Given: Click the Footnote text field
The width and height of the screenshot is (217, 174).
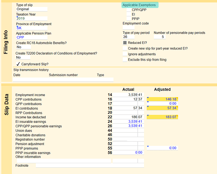Looking at the screenshot, I should tap(90, 165).
